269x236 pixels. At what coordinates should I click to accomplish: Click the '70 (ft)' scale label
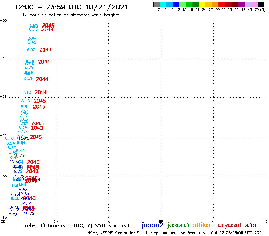pyautogui.click(x=260, y=10)
